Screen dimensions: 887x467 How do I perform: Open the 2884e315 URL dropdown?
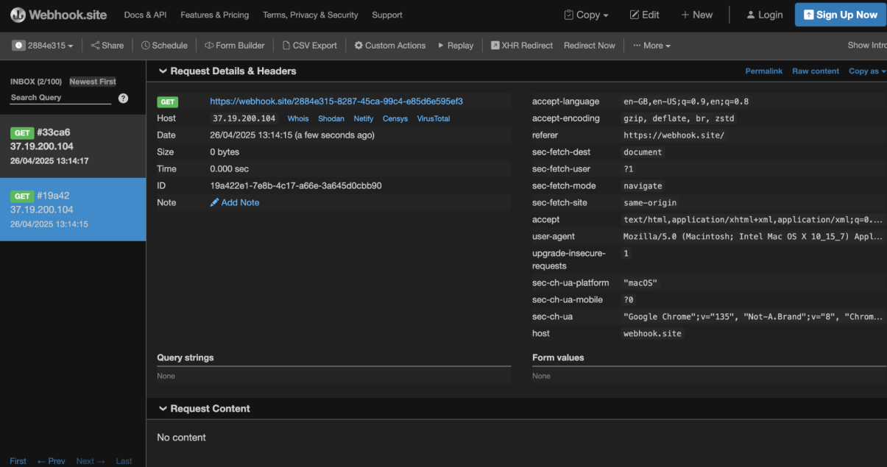click(43, 46)
